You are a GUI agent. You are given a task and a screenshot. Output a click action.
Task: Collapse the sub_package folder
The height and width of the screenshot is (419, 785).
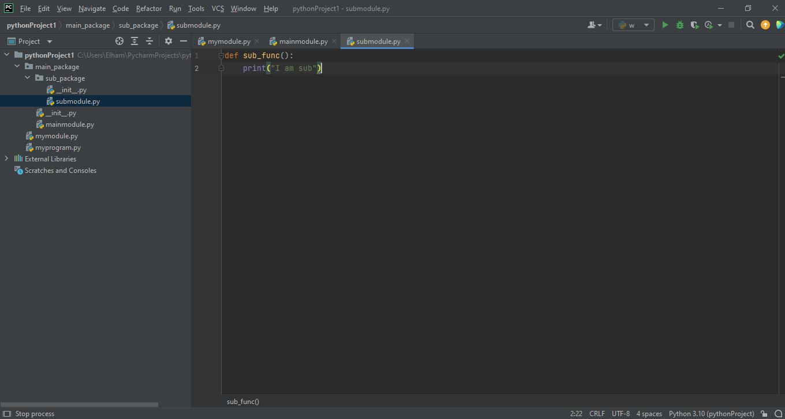(x=28, y=78)
